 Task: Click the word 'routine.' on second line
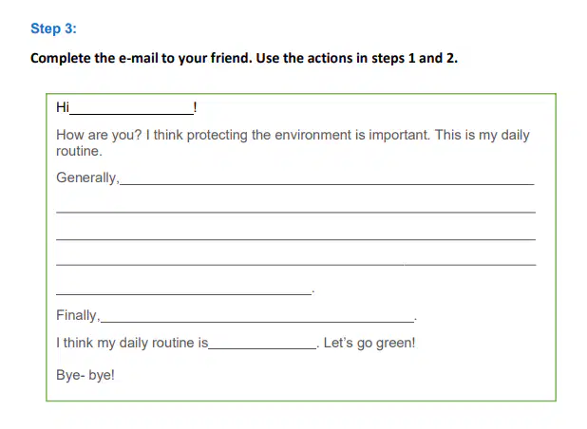pyautogui.click(x=79, y=151)
